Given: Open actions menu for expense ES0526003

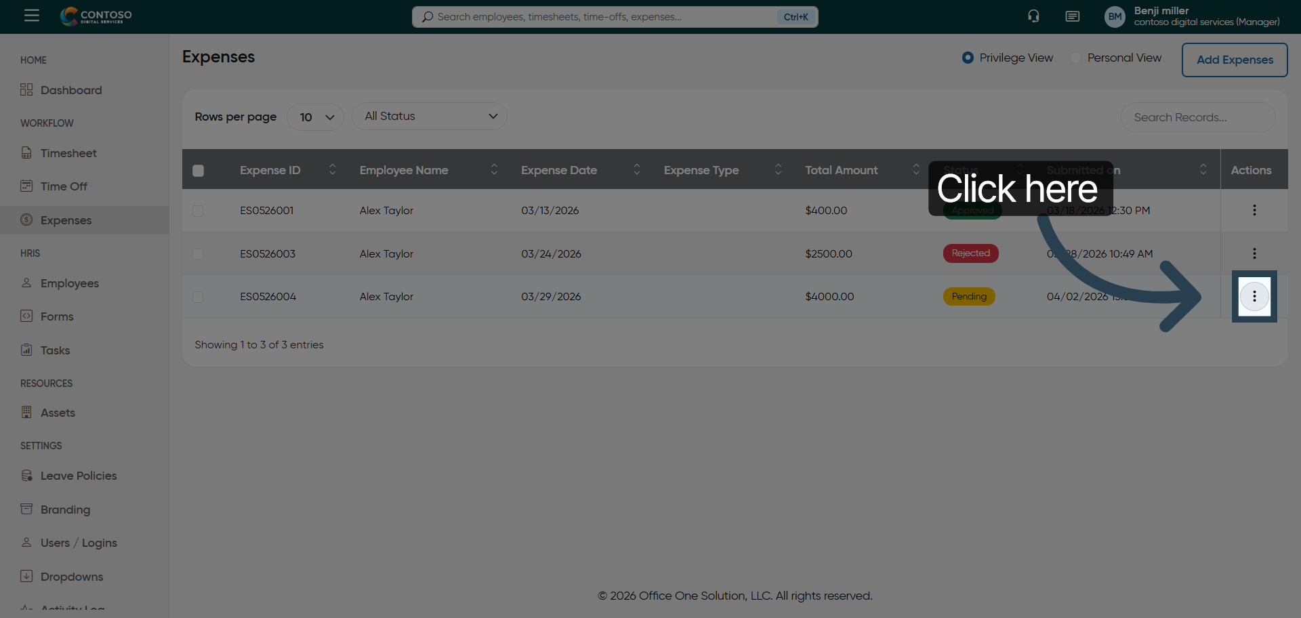Looking at the screenshot, I should (x=1254, y=253).
